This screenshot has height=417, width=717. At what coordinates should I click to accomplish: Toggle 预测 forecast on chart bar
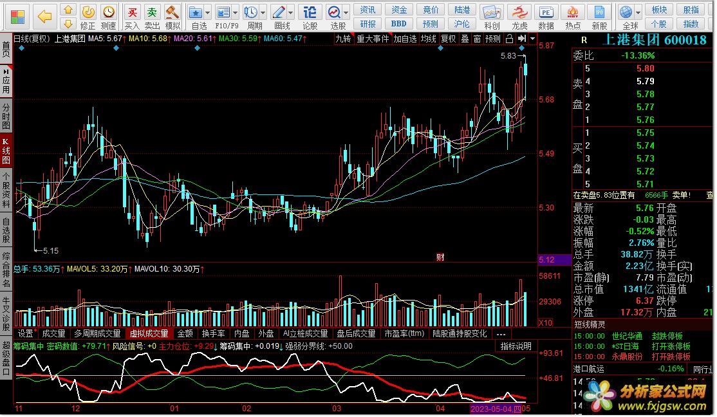coord(493,39)
